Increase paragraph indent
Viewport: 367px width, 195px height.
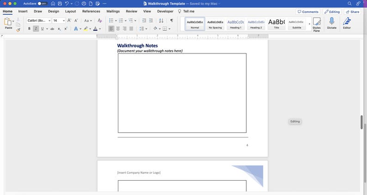tap(151, 21)
